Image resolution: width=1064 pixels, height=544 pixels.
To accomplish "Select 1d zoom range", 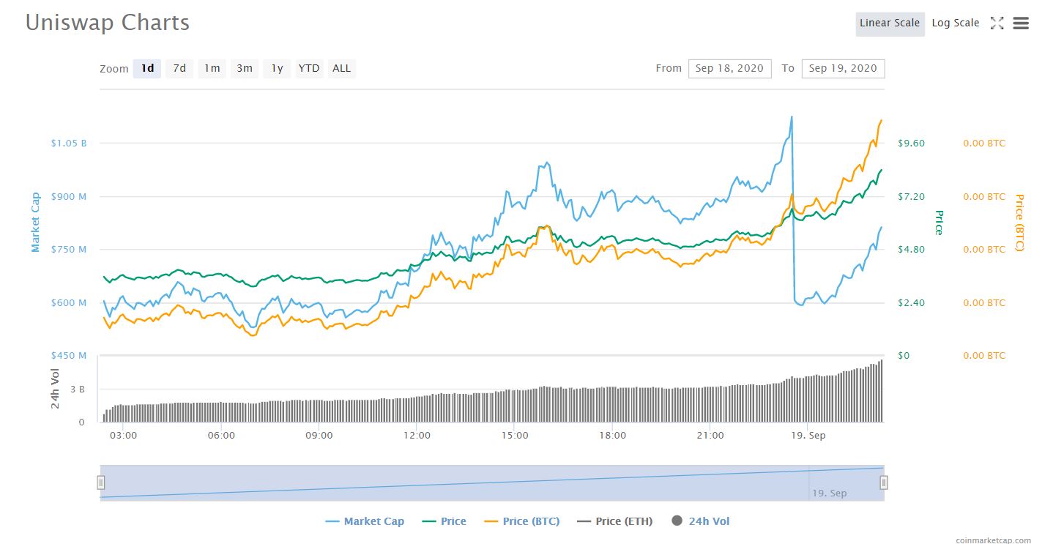I will (x=147, y=68).
